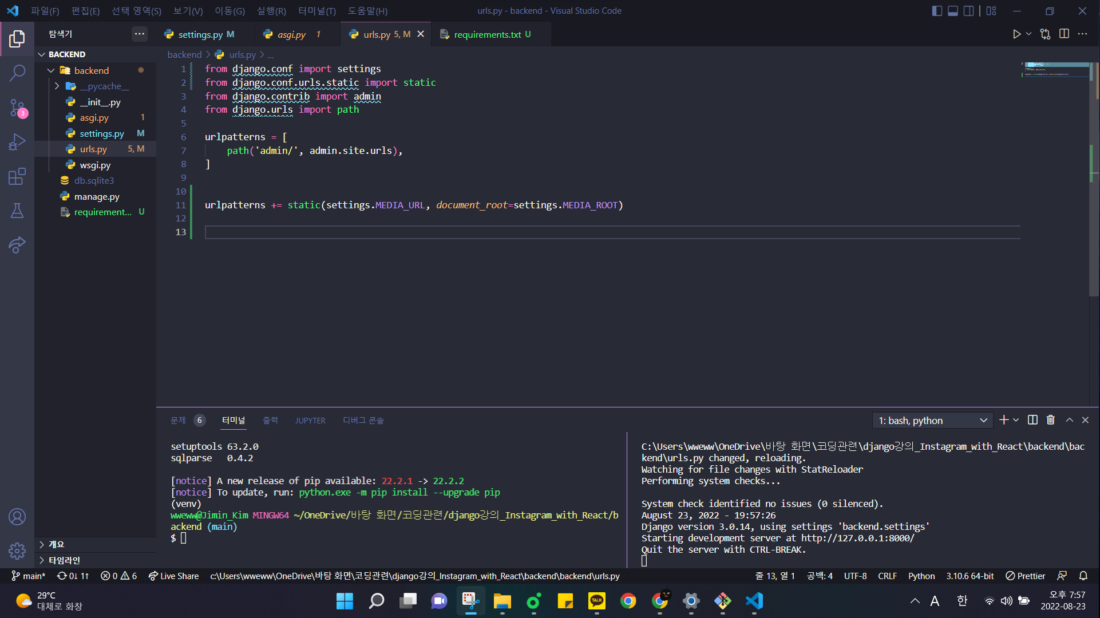Split the editor
Viewport: 1100px width, 618px height.
coord(1064,34)
